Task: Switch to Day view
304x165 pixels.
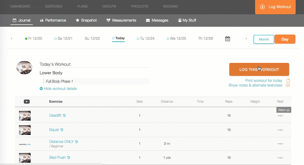Action: click(x=285, y=39)
